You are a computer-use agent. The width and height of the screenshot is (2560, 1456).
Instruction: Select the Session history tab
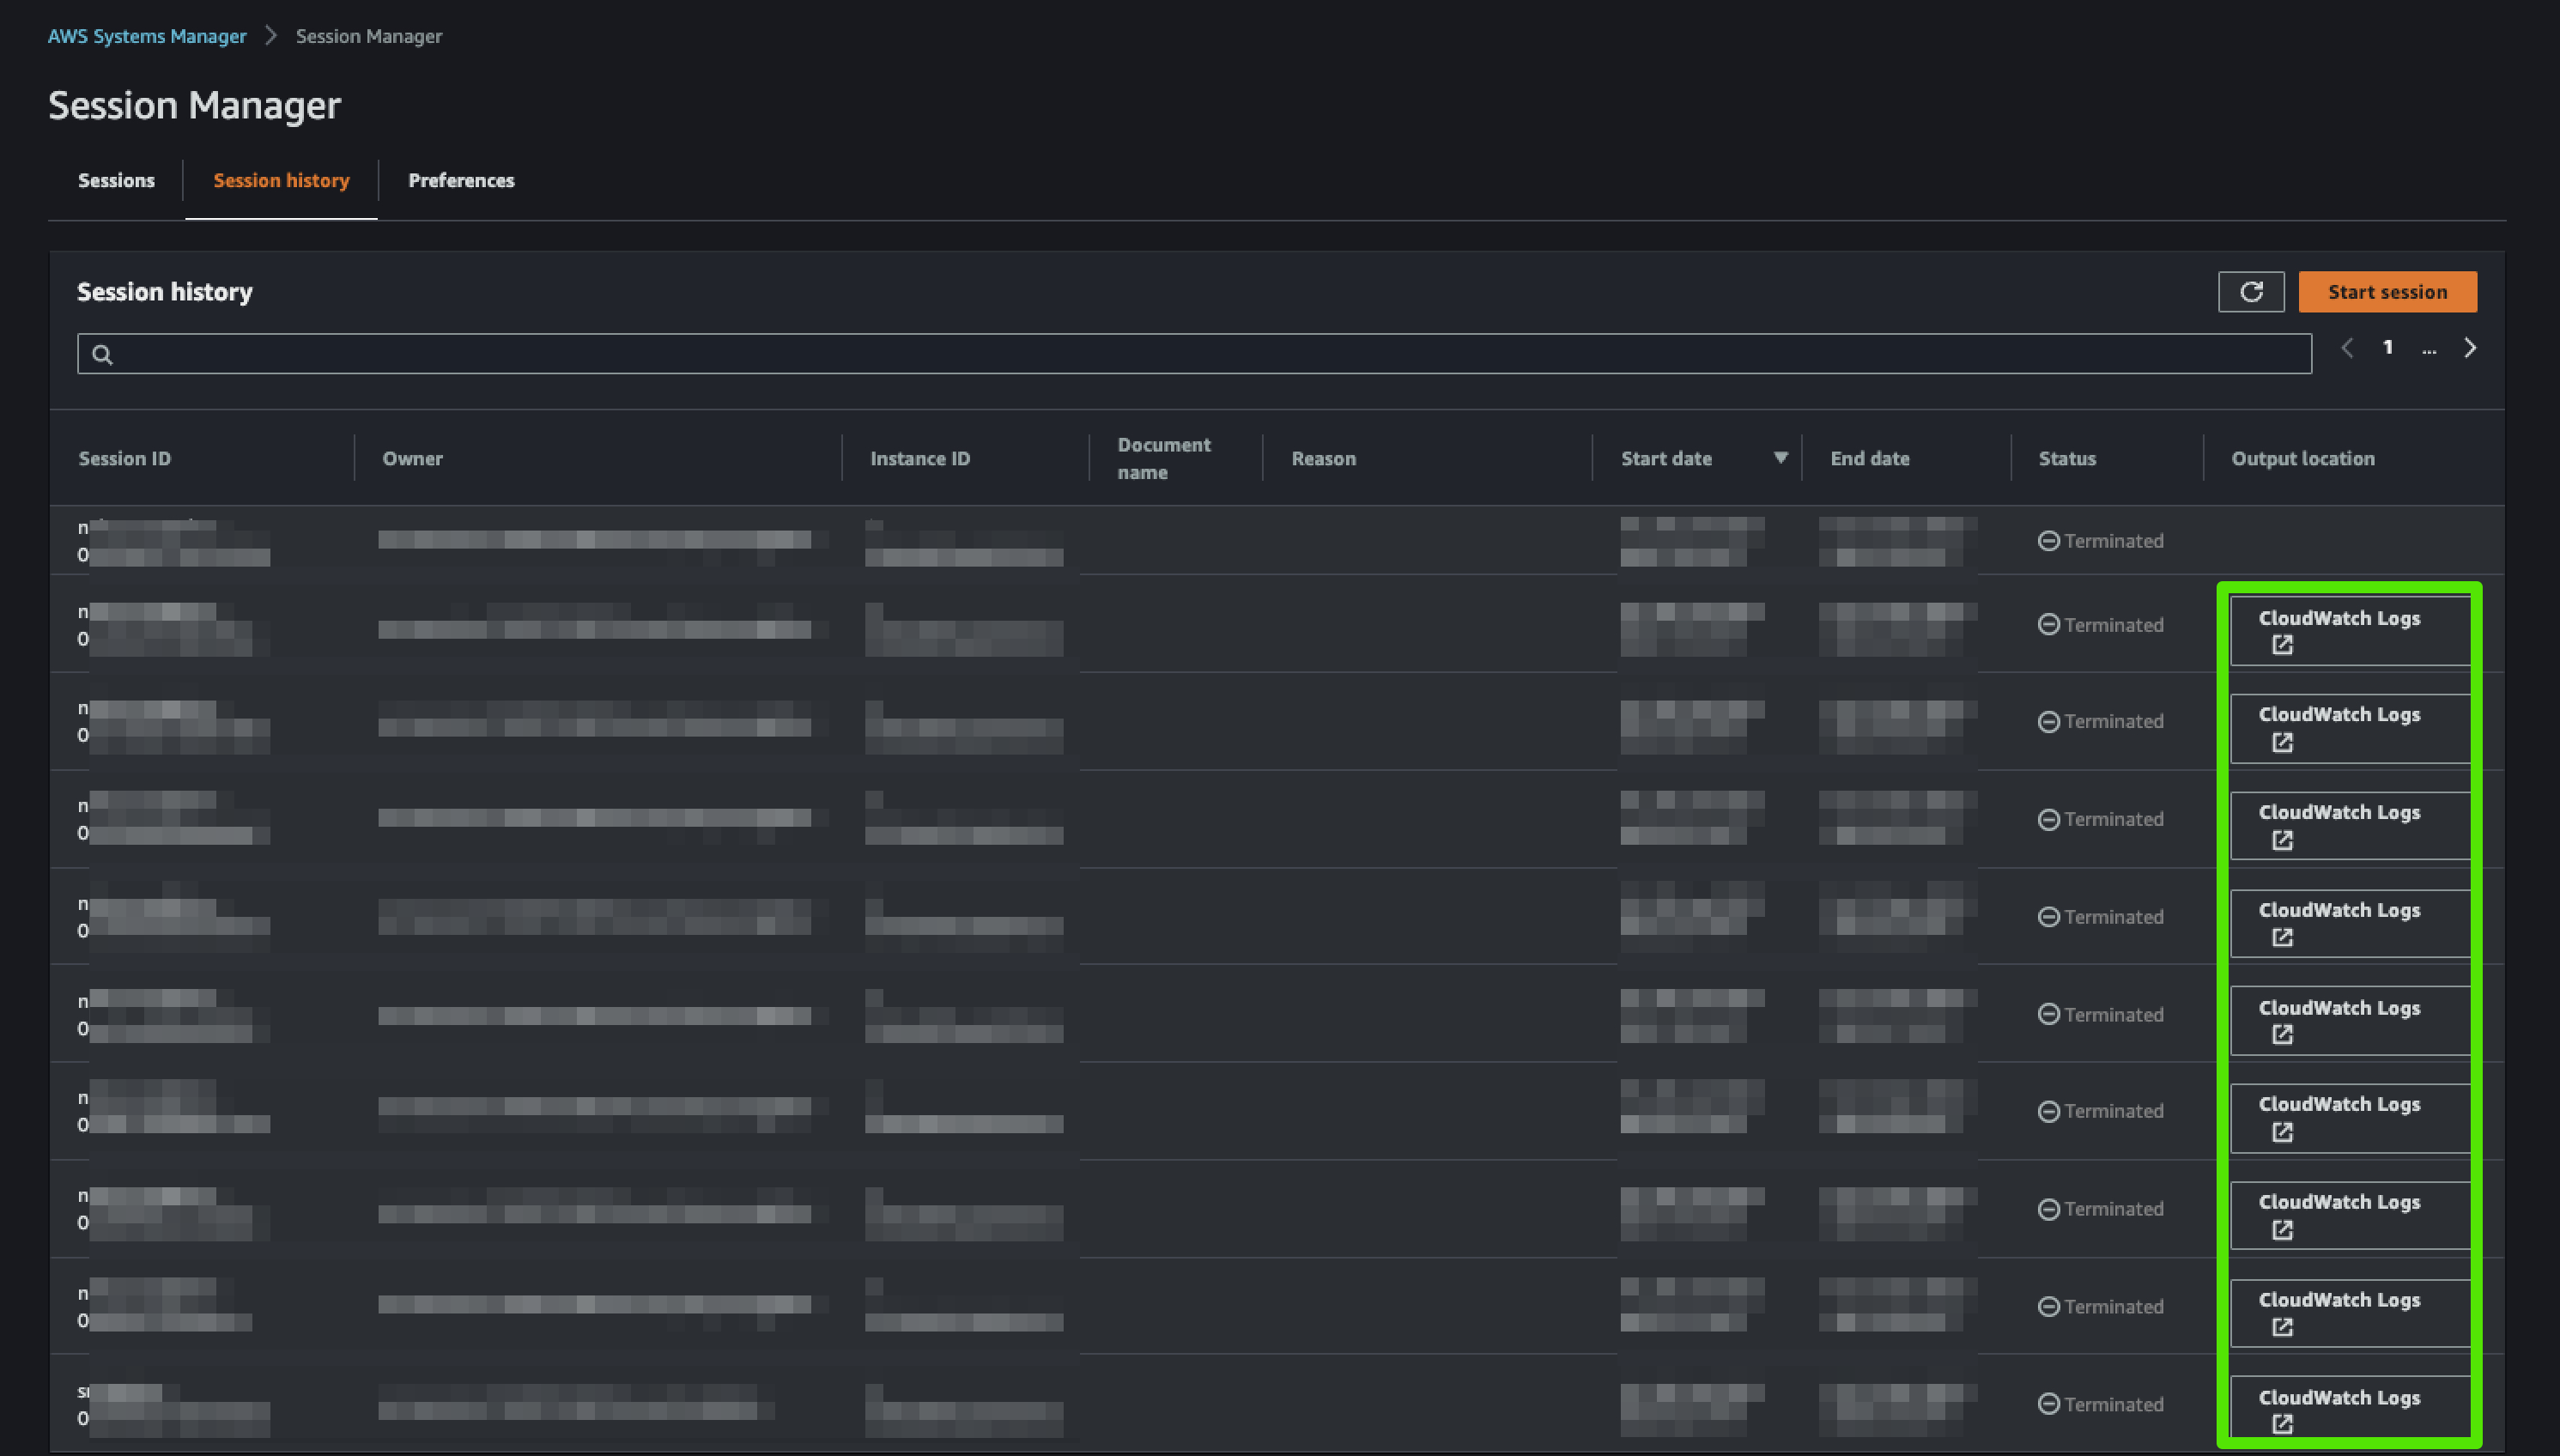click(281, 180)
